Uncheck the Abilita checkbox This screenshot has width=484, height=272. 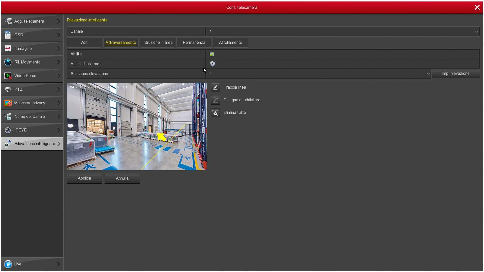click(x=212, y=54)
